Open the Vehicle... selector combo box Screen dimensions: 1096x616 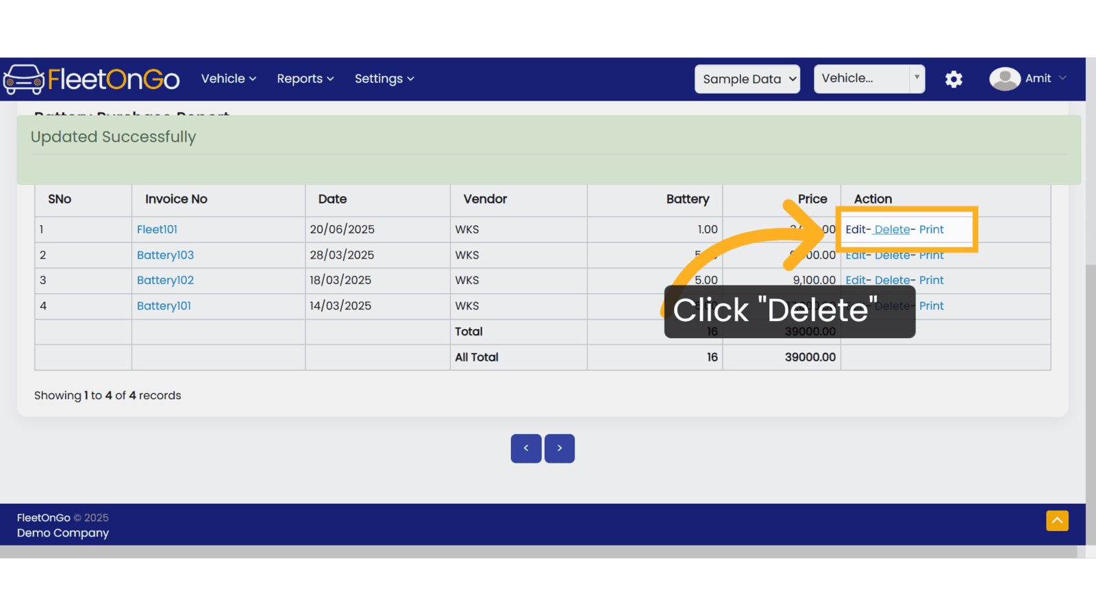869,79
